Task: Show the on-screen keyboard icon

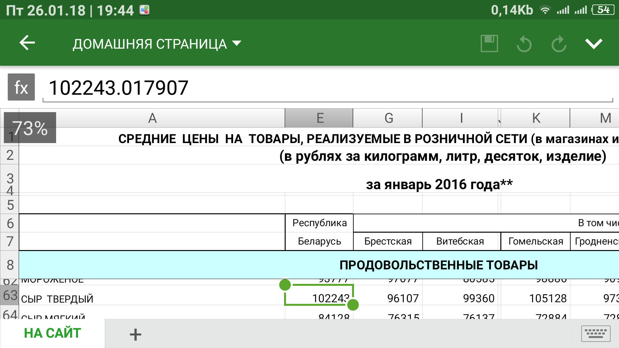Action: [x=595, y=333]
